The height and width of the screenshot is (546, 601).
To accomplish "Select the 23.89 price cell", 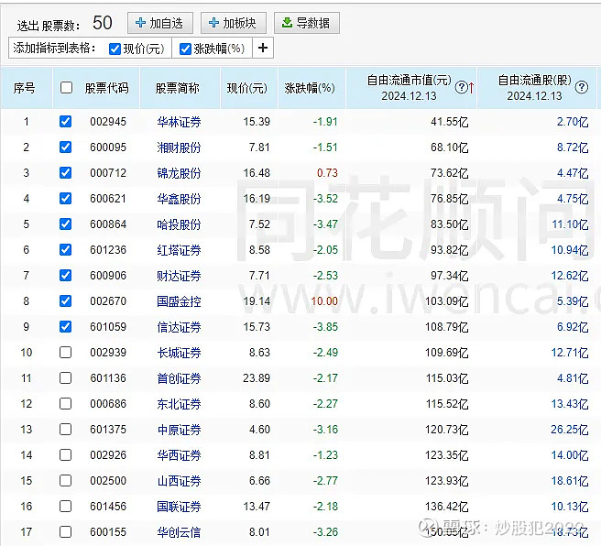I will (257, 378).
